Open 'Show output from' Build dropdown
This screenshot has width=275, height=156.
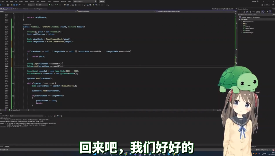coord(26,116)
